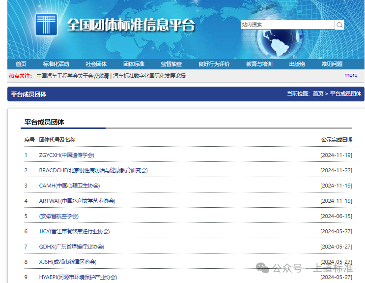The height and width of the screenshot is (283, 365).
Task: Open HYAEPI(河源市环境保护产业协会) entry
Action: 78,277
